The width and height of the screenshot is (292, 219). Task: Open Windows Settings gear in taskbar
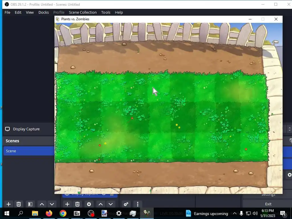(x=119, y=213)
